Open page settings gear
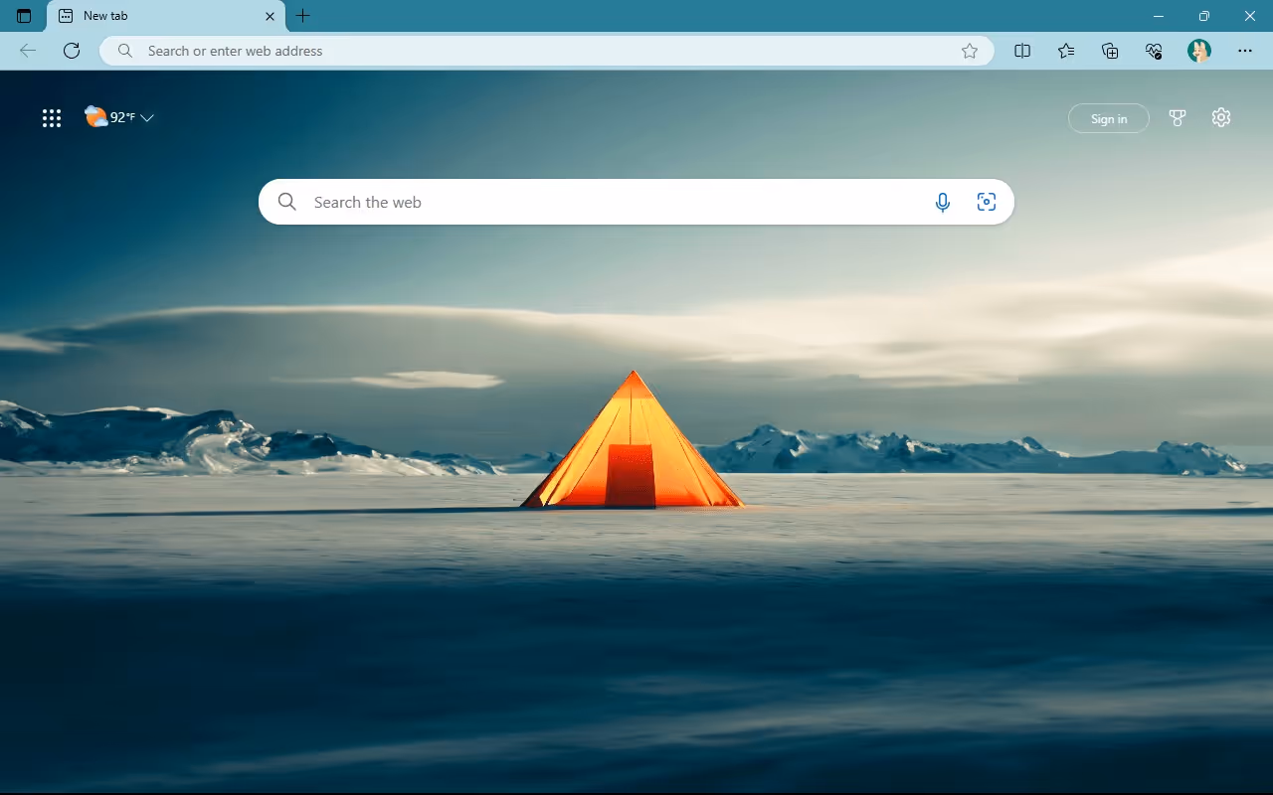1273x795 pixels. pyautogui.click(x=1221, y=117)
